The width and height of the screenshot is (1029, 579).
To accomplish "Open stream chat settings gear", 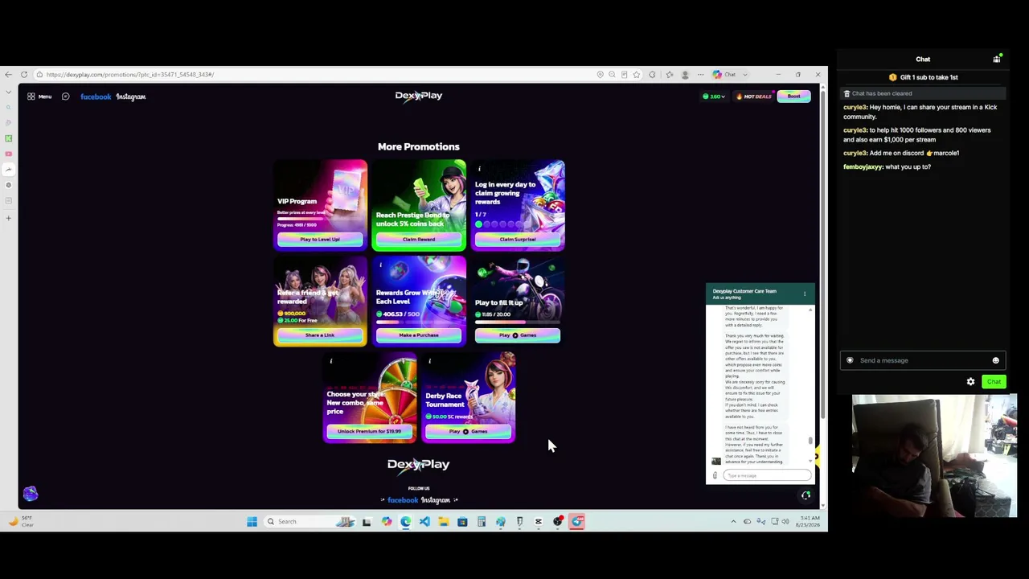I will (x=970, y=382).
